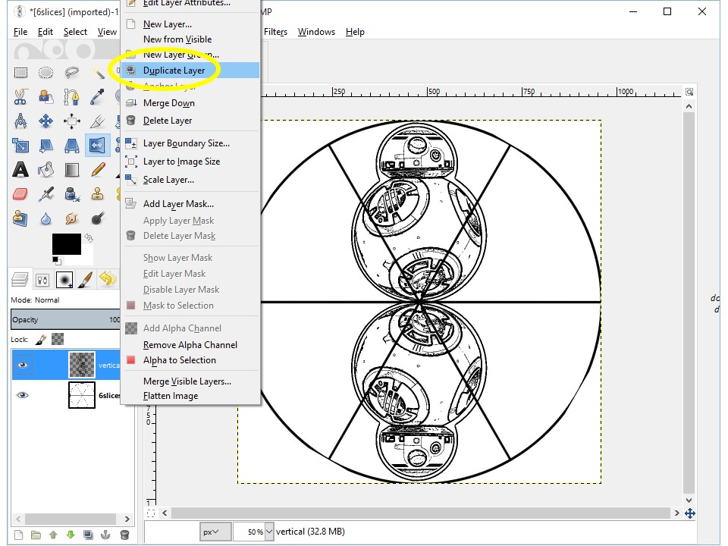Toggle lock pixels brush icon

click(x=41, y=340)
